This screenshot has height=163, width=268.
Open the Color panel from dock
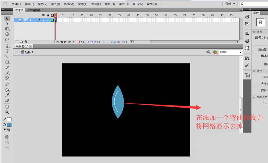click(247, 17)
